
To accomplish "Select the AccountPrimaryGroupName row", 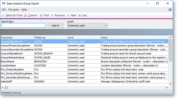I will click(84, 45).
